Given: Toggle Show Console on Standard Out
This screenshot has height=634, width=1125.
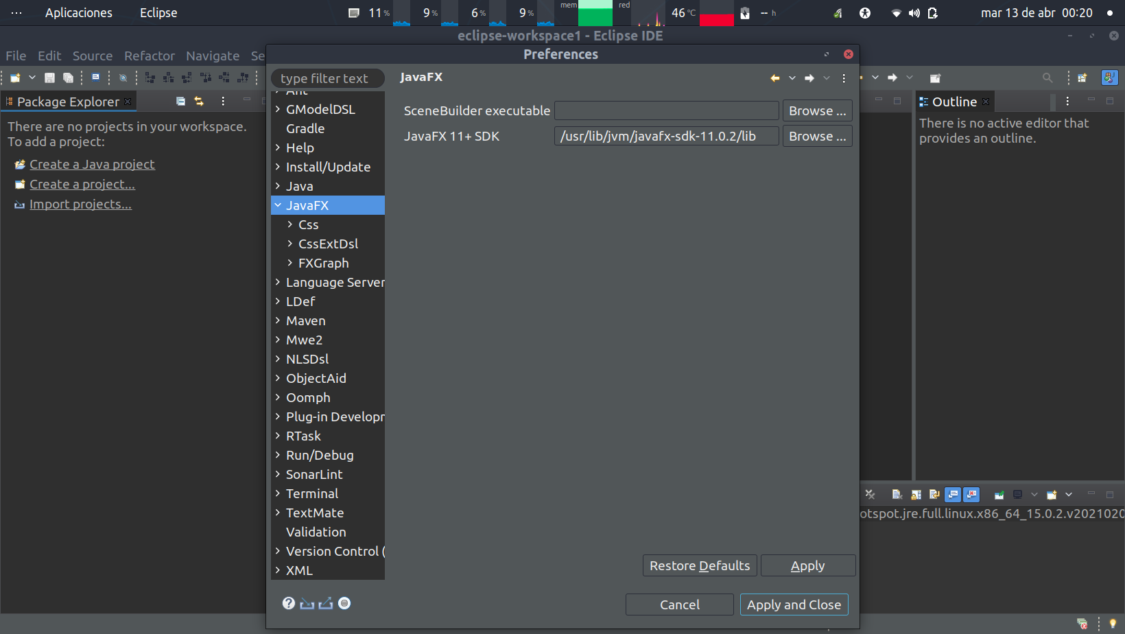Looking at the screenshot, I should [952, 494].
